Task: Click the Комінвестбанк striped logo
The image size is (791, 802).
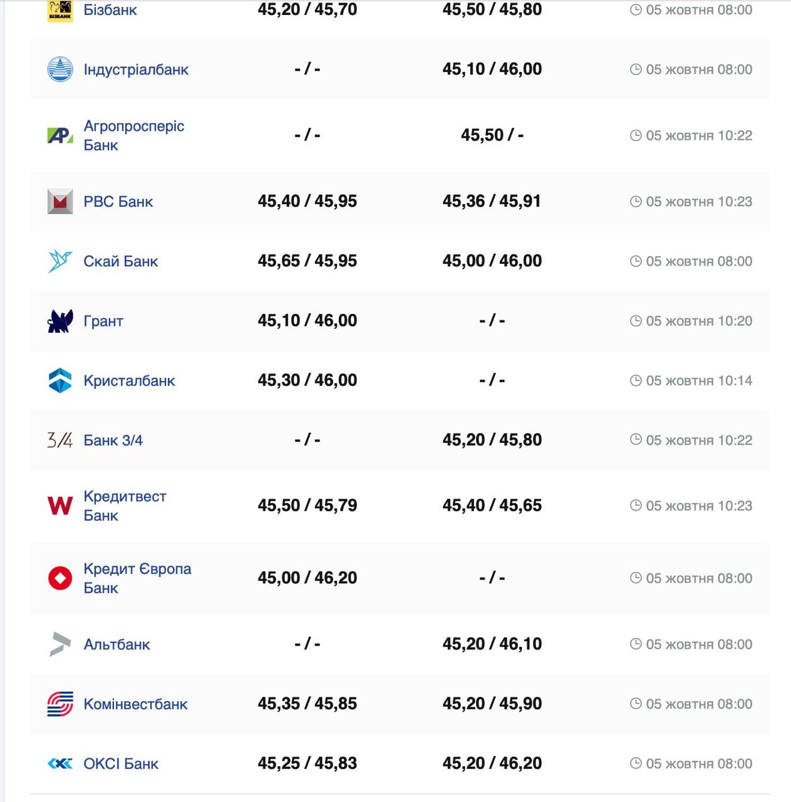Action: 60,704
